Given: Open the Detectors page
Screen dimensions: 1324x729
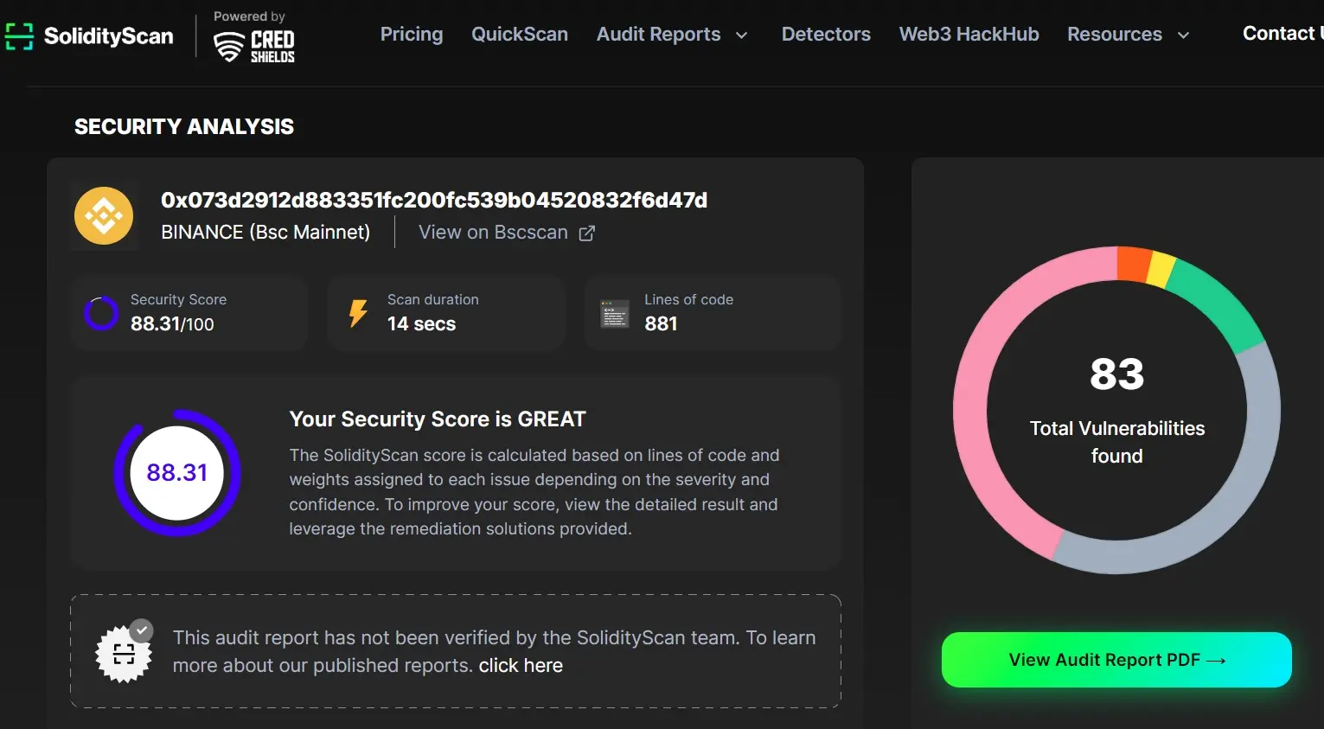Looking at the screenshot, I should tap(826, 35).
